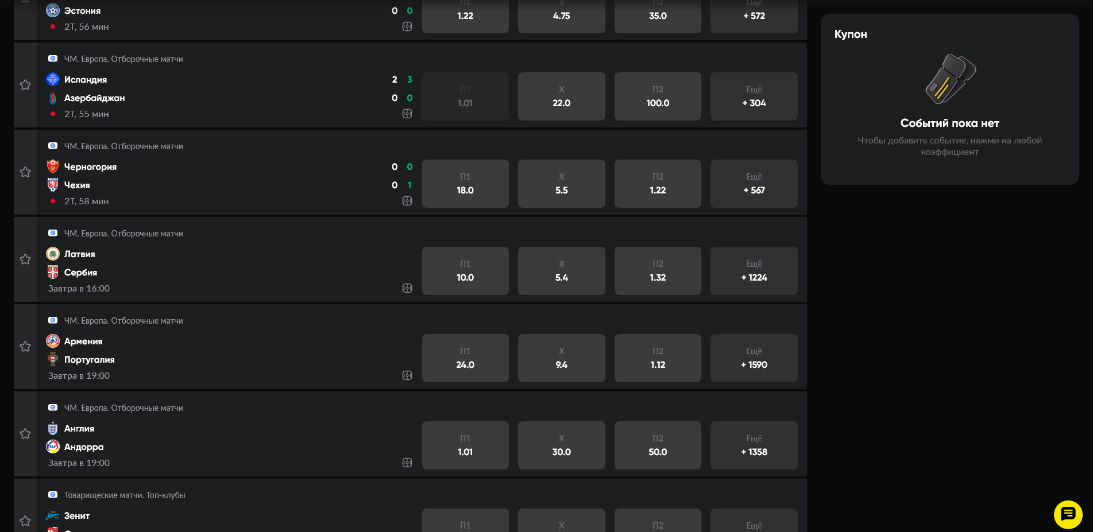Screen dimensions: 1093x532
Task: Show pitch stats icon for Latvia vs Serbia
Action: click(407, 288)
